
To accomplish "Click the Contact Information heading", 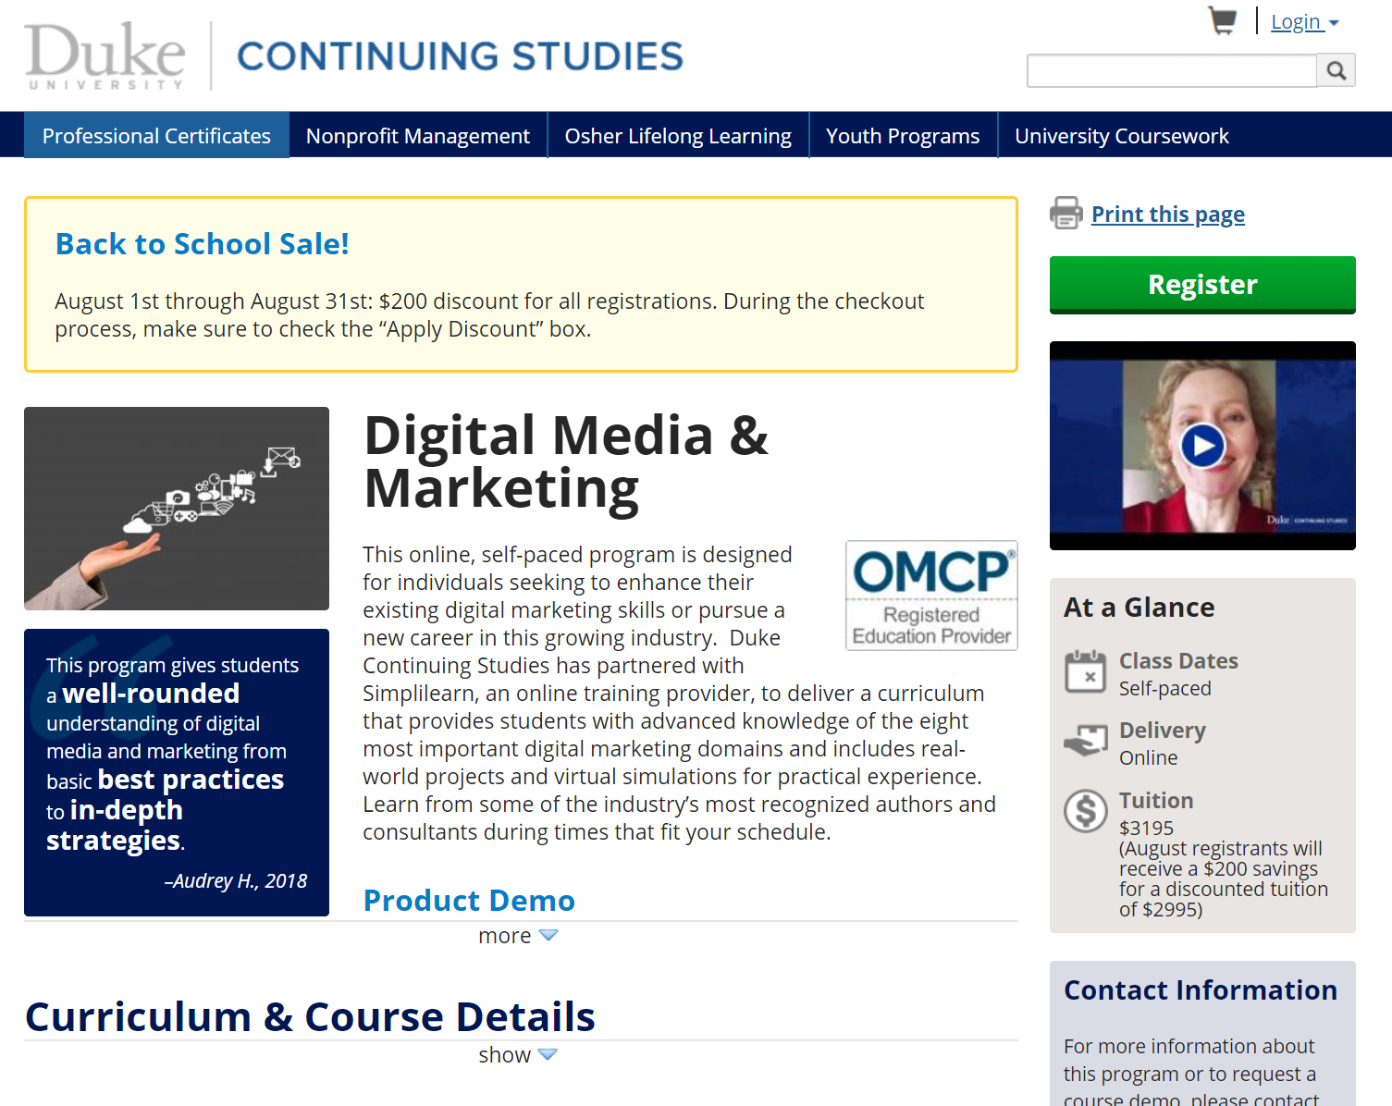I will (x=1201, y=990).
